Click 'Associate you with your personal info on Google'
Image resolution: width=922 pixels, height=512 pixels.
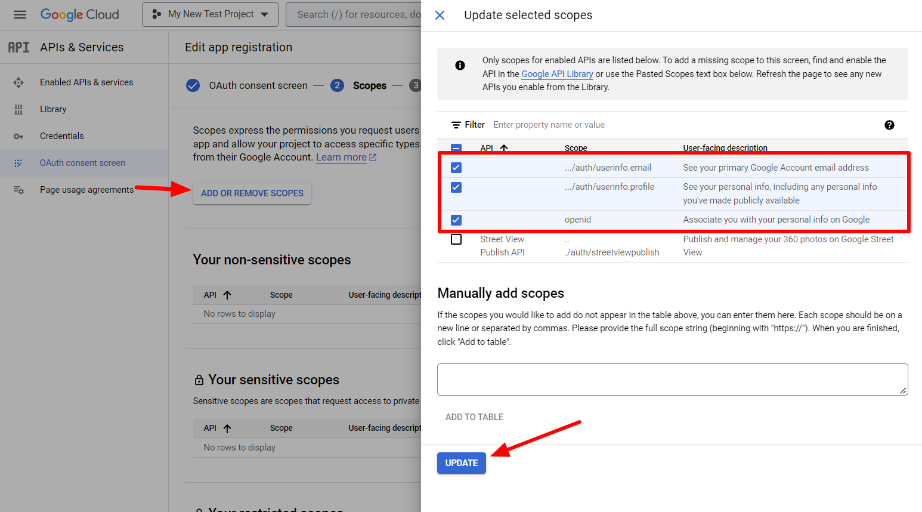click(776, 220)
